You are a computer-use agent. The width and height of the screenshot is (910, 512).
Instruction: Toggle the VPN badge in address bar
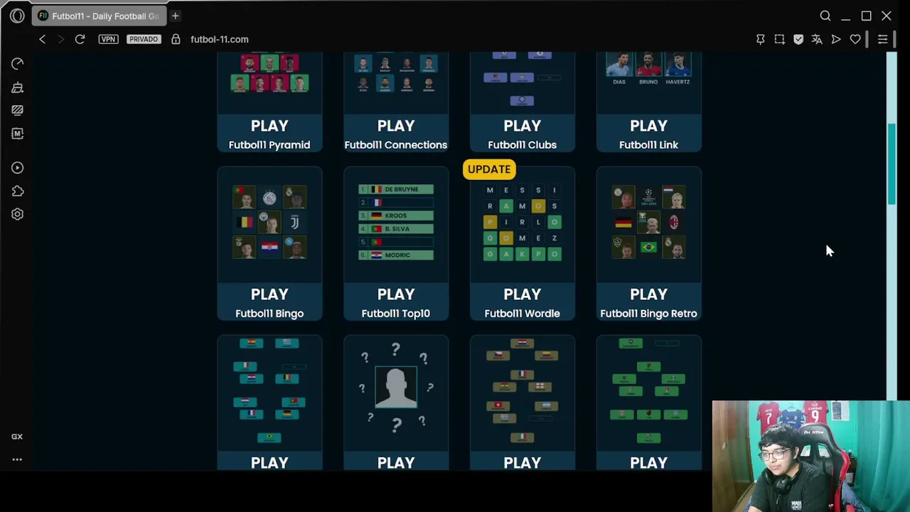pyautogui.click(x=108, y=39)
